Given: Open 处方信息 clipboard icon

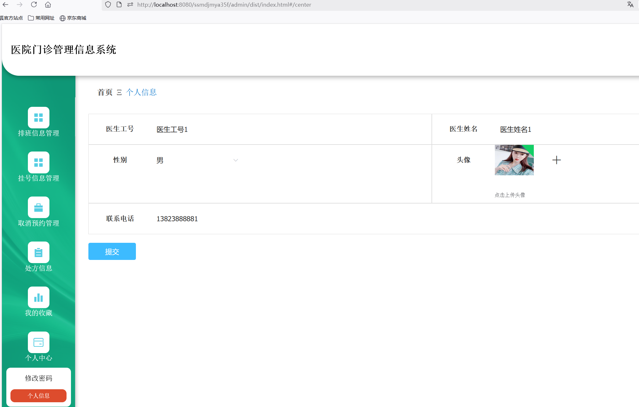Looking at the screenshot, I should click(x=38, y=253).
